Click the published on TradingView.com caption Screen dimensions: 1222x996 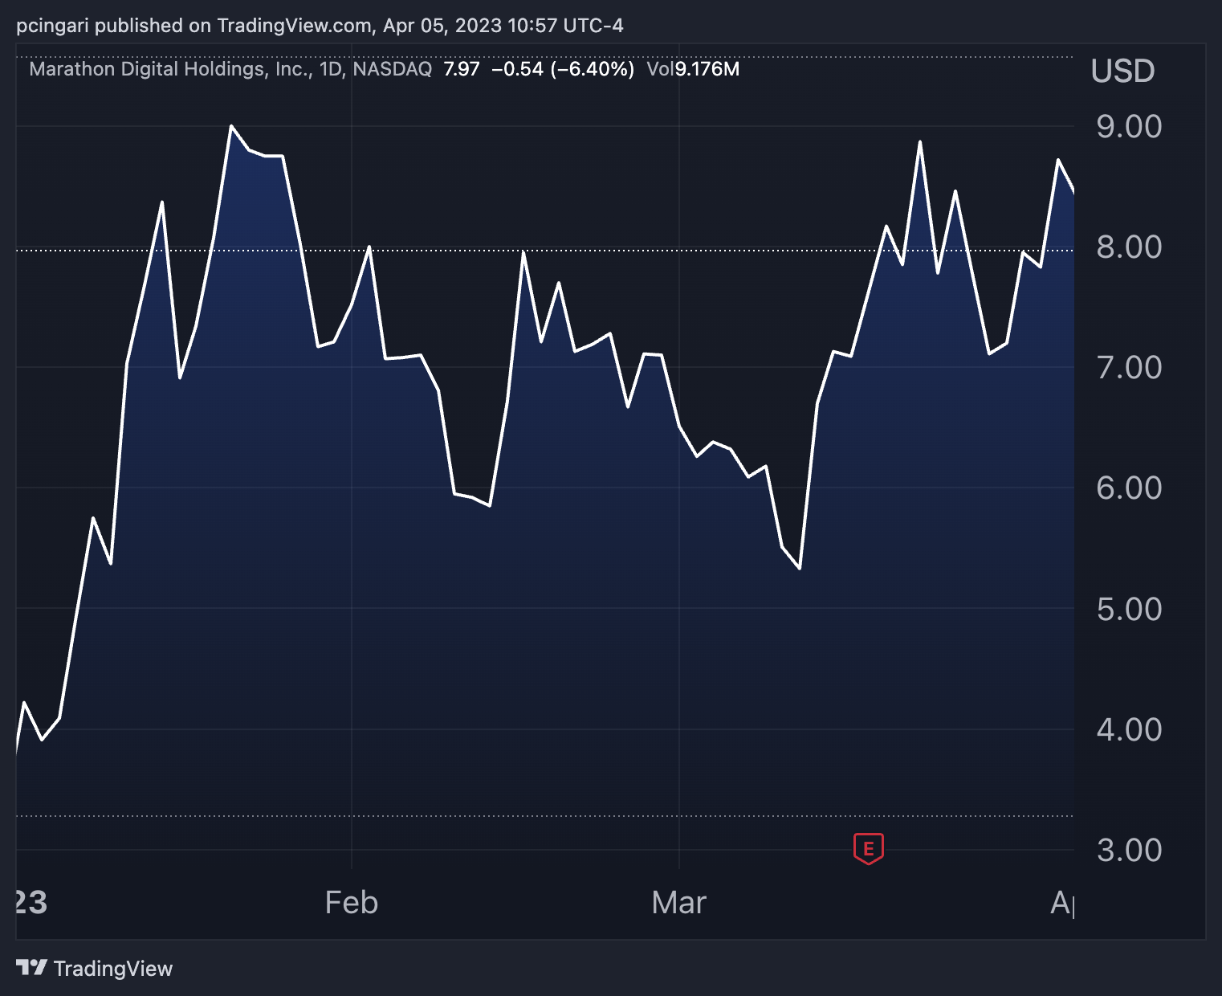320,26
